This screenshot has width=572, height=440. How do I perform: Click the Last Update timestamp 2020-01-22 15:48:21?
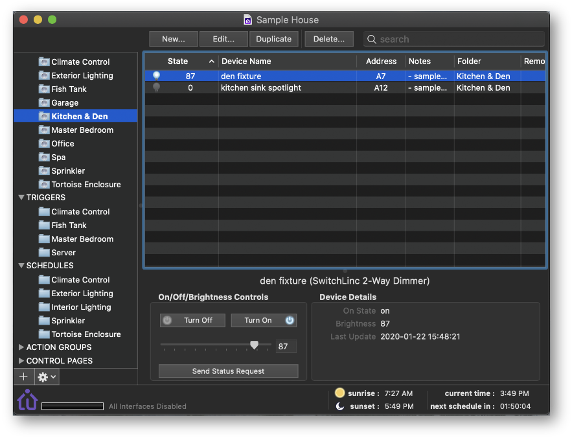pyautogui.click(x=420, y=336)
